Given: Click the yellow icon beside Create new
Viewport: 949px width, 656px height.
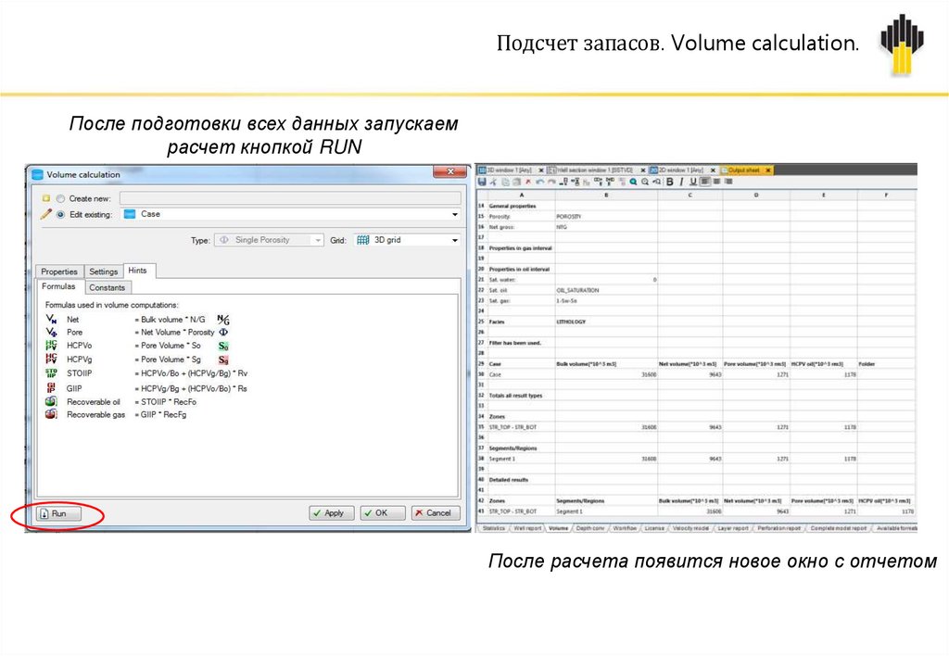Looking at the screenshot, I should coord(46,198).
